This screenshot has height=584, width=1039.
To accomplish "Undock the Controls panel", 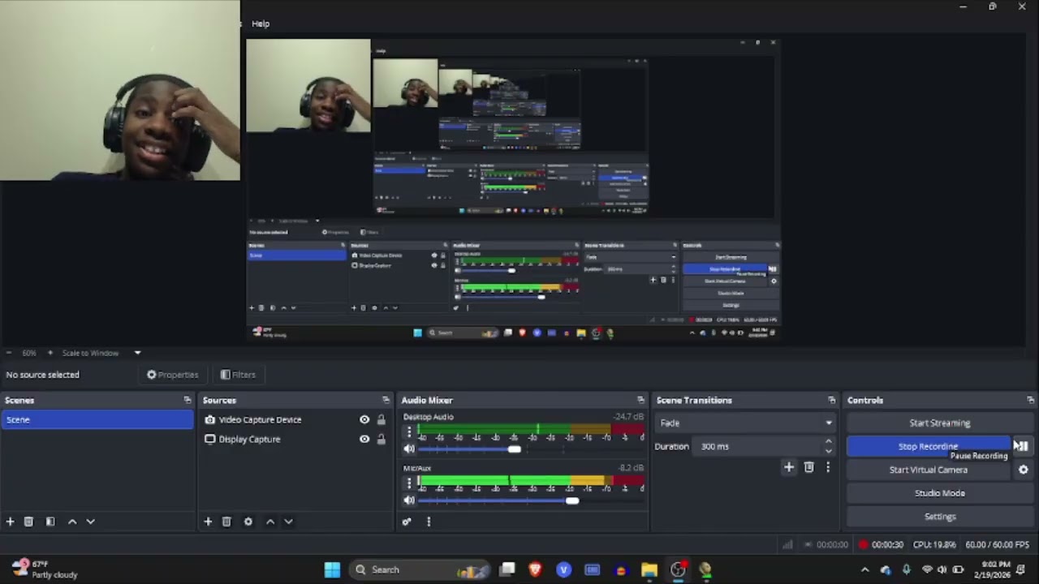I will click(x=1030, y=400).
